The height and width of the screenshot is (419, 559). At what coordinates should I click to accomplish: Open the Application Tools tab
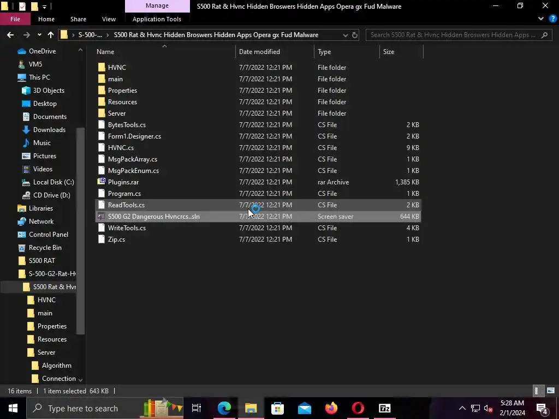point(157,19)
